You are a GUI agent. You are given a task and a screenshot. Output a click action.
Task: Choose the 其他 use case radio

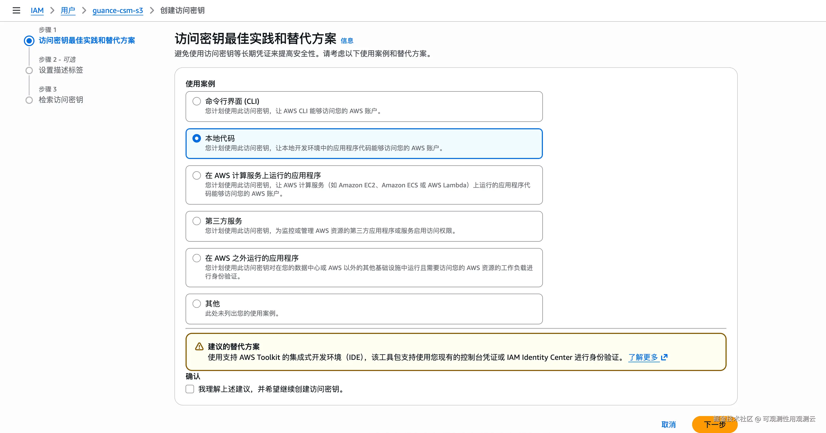tap(197, 303)
